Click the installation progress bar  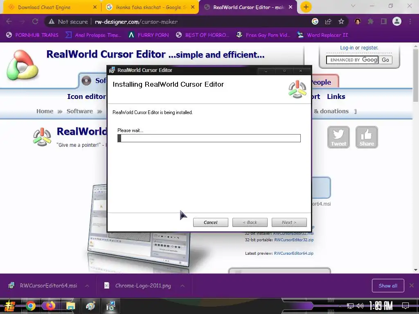click(209, 138)
